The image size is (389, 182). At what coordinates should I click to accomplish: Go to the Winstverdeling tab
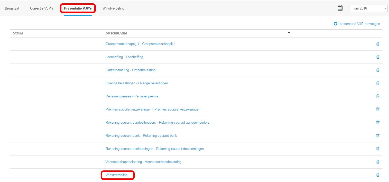(113, 8)
